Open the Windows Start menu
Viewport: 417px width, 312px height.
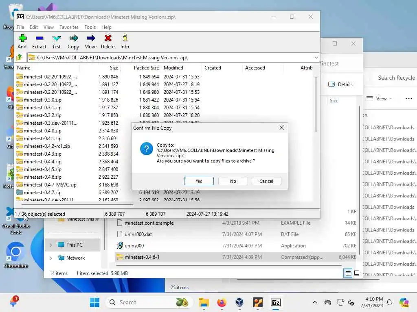(x=94, y=302)
